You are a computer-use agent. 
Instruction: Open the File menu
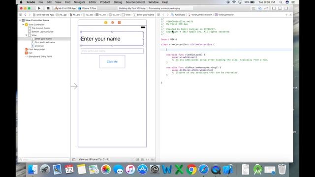[41, 2]
